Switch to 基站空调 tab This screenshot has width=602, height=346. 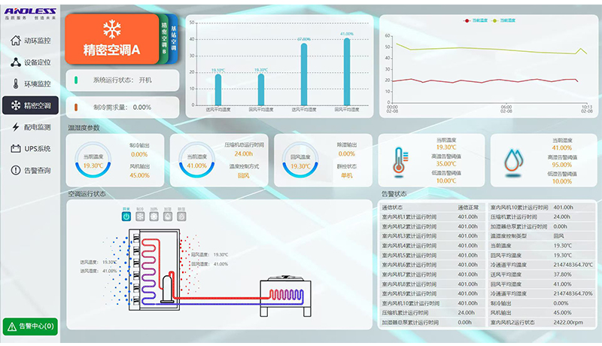174,37
